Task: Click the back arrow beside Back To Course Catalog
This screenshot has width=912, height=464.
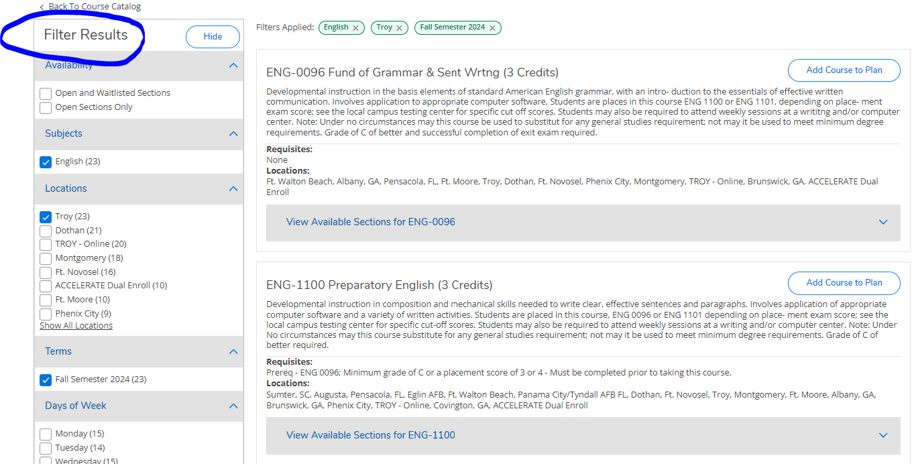Action: tap(43, 6)
